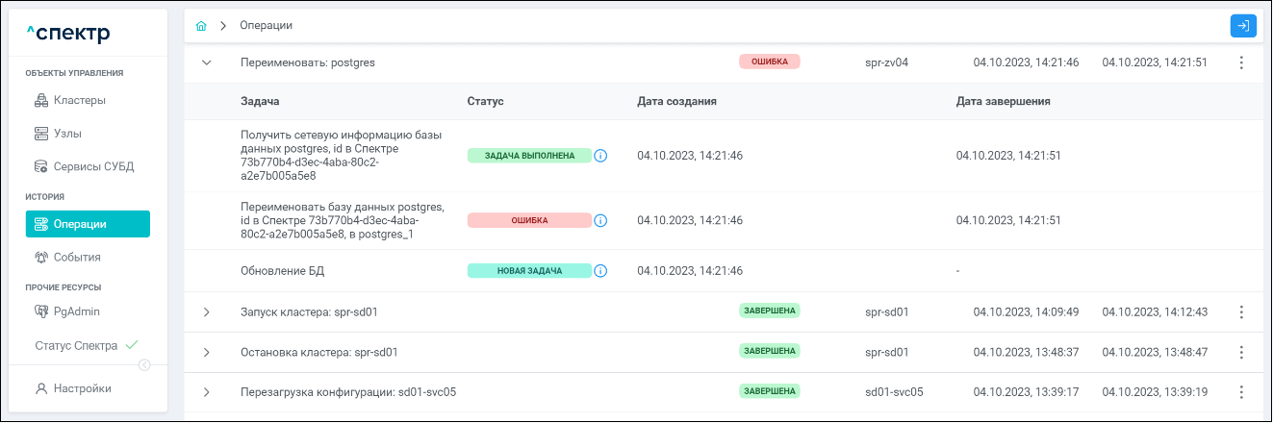
Task: Collapse the sidebar with the arrow handle
Action: click(x=144, y=364)
